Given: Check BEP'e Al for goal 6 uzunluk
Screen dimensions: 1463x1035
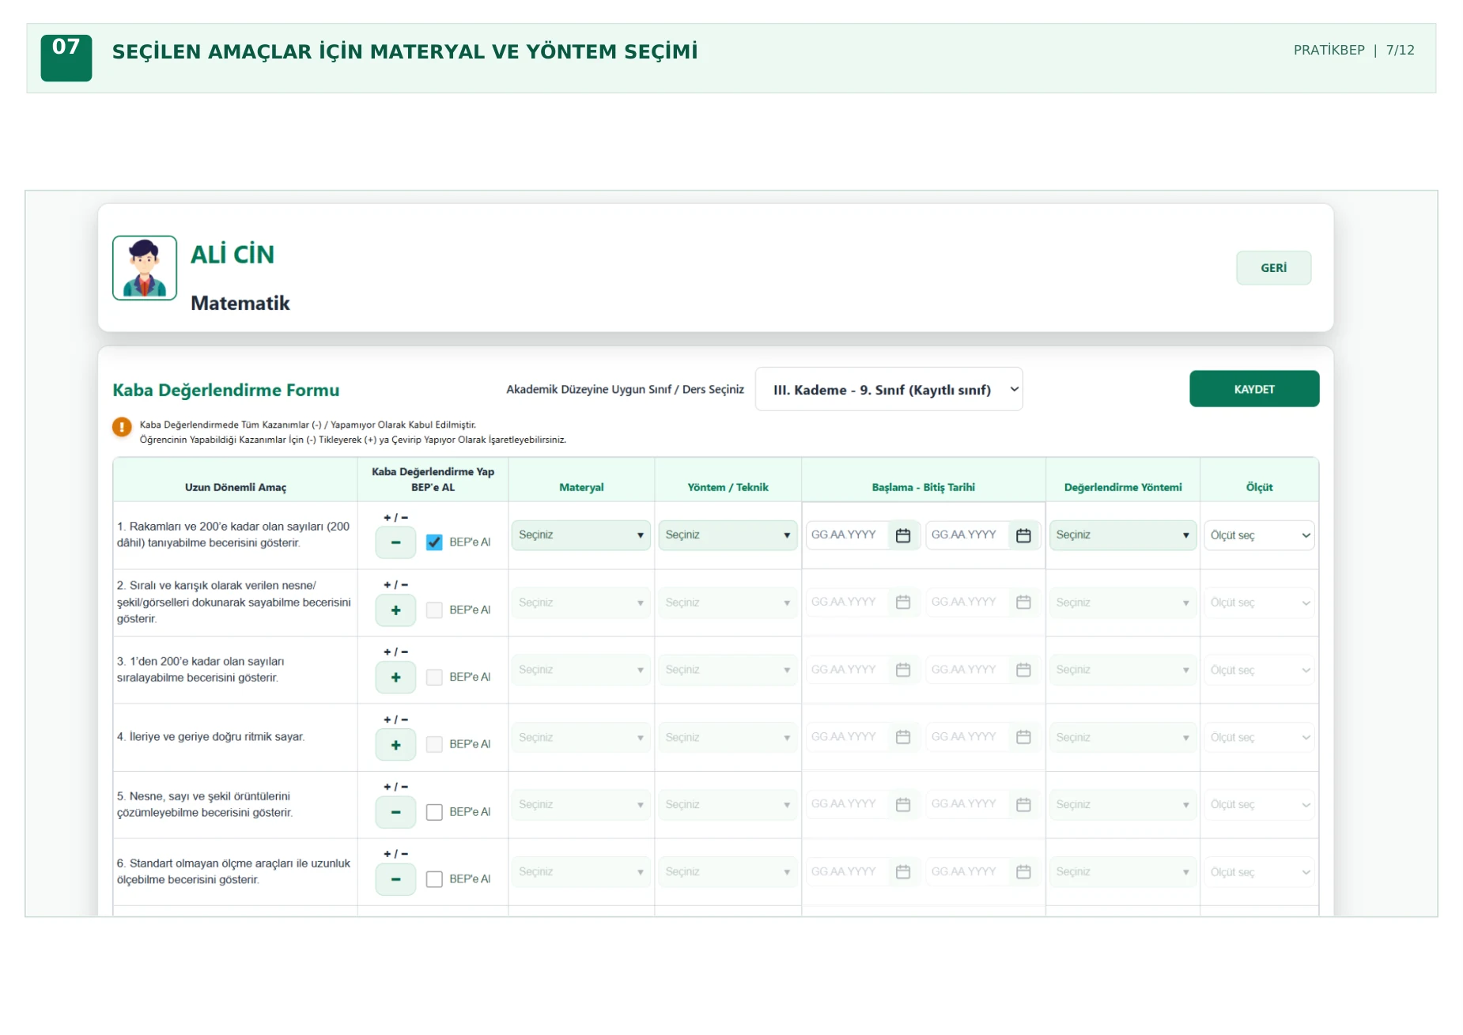Looking at the screenshot, I should [434, 879].
